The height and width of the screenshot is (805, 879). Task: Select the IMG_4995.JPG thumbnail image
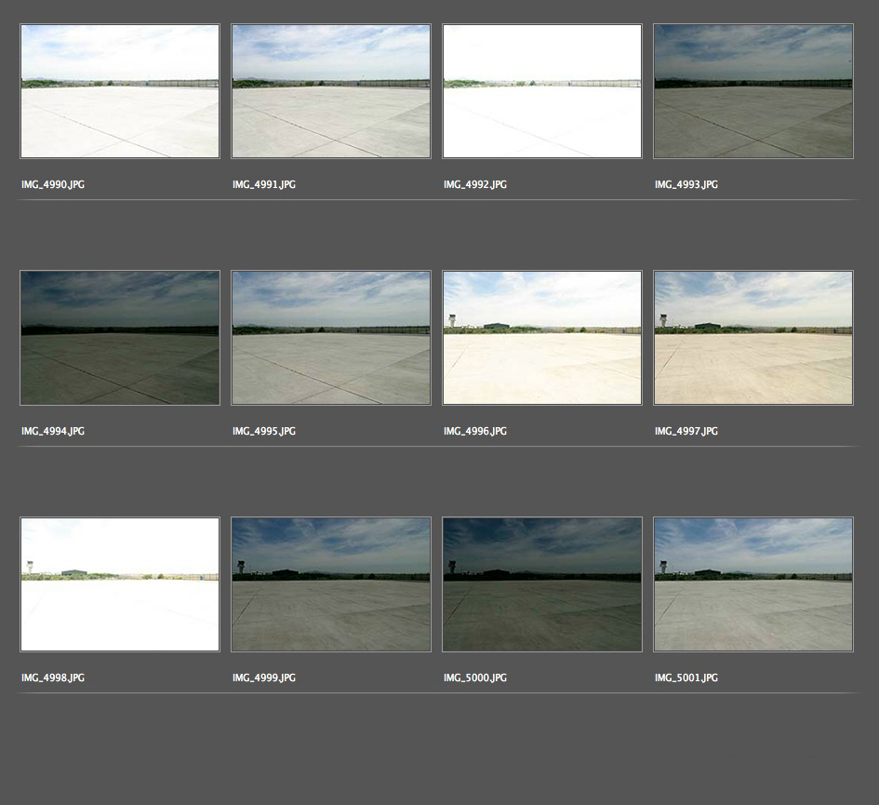click(331, 338)
